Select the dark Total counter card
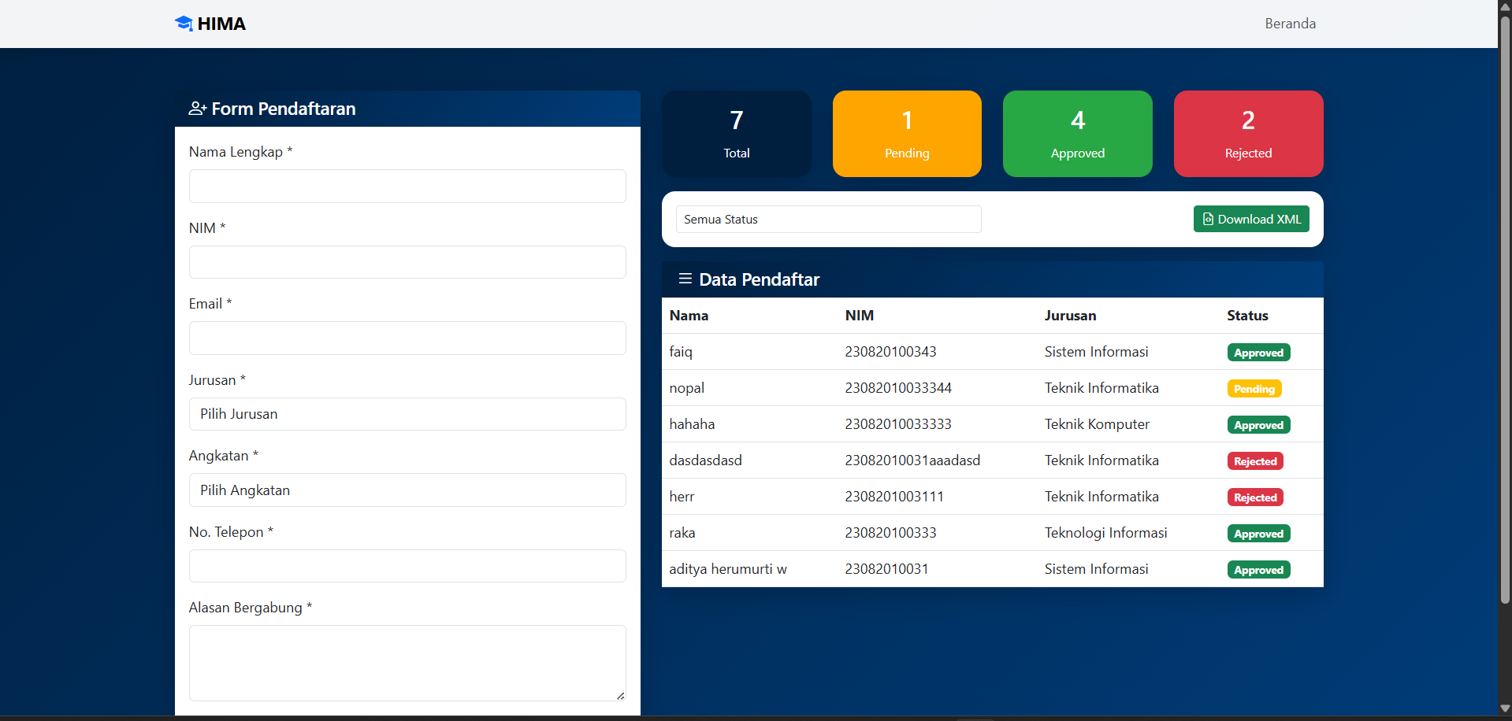1512x721 pixels. pos(736,133)
